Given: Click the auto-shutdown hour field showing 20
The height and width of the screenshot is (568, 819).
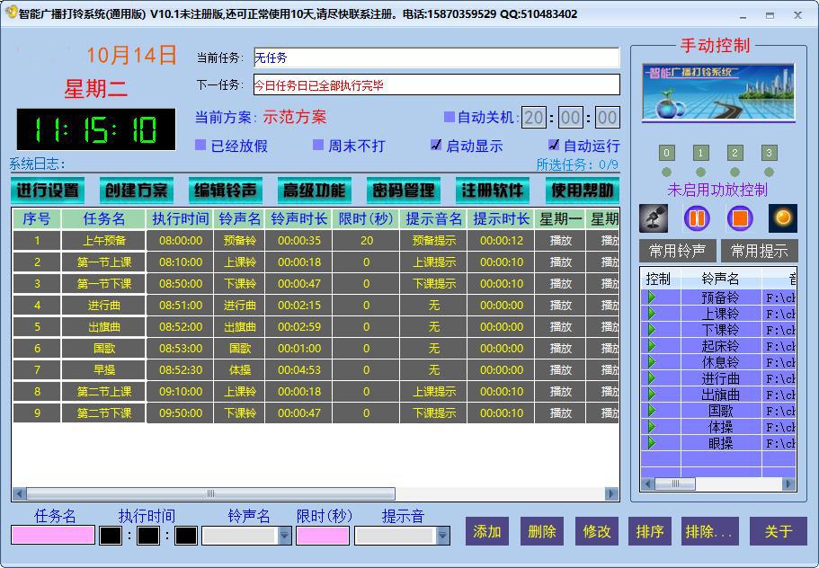Looking at the screenshot, I should [533, 117].
